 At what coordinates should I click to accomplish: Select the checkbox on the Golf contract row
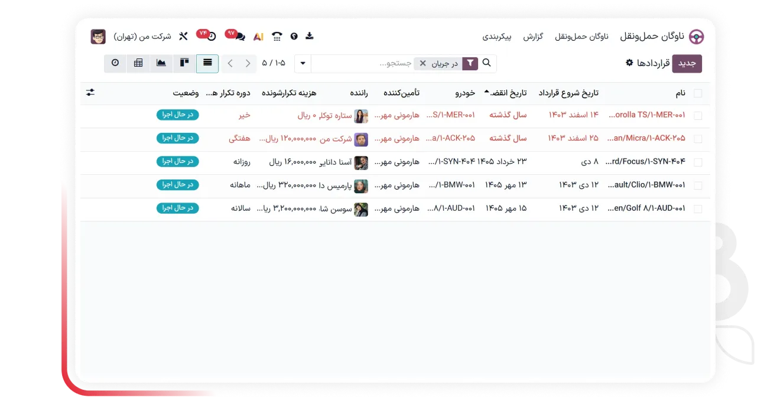point(697,208)
